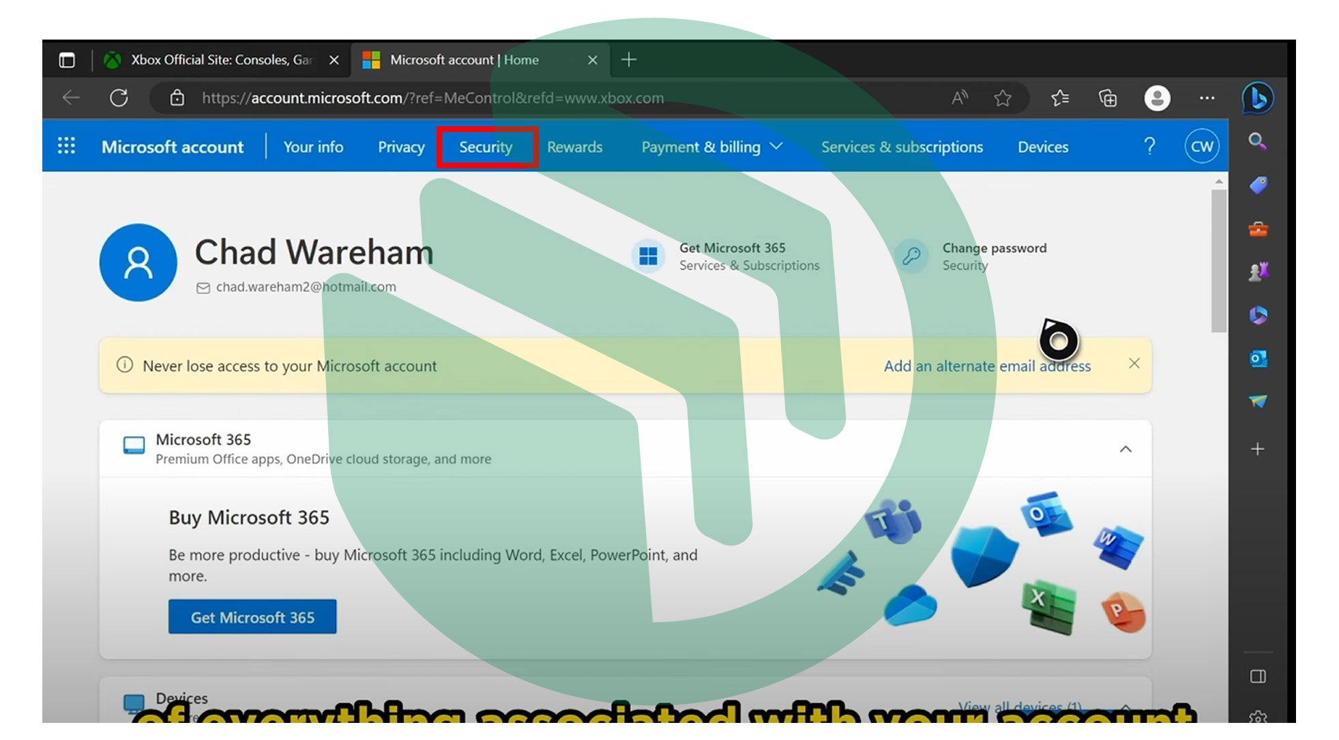Screen dimensions: 1339x740
Task: Click the help question mark icon
Action: point(1149,146)
